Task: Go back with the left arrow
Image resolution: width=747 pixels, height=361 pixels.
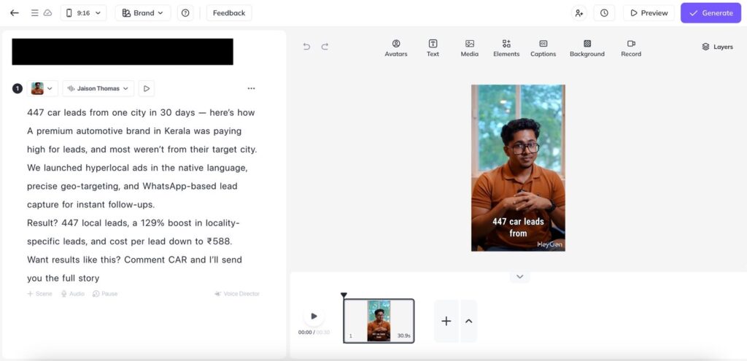Action: (15, 13)
